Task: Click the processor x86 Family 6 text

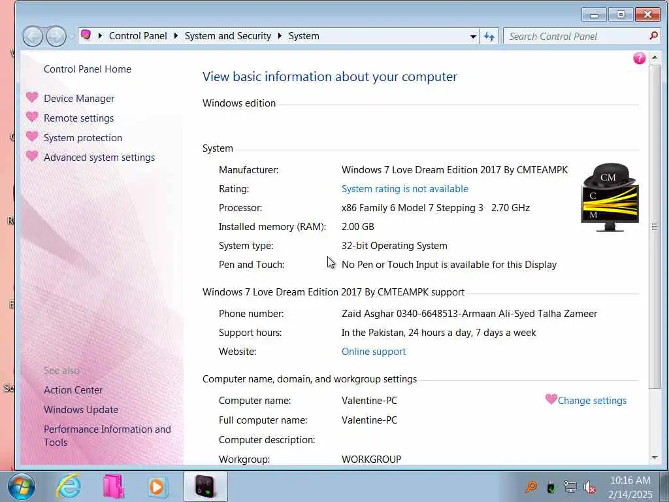Action: (436, 208)
